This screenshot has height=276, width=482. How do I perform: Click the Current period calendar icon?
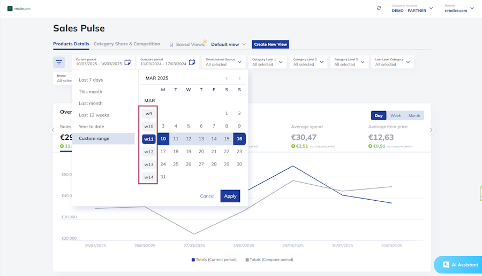127,62
